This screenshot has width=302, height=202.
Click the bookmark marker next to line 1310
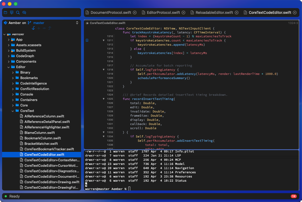pos(87,40)
